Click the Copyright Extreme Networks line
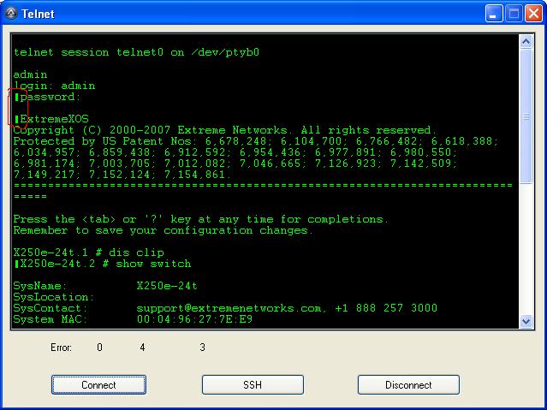 click(x=225, y=130)
